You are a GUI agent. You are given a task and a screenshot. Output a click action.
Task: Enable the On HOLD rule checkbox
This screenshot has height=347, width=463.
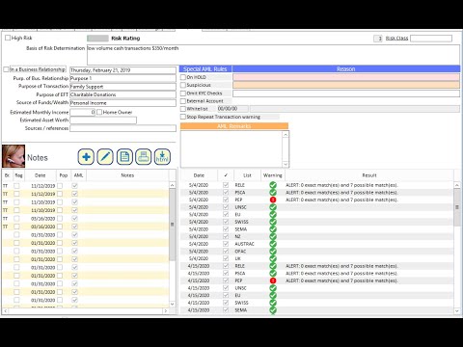[x=183, y=77]
